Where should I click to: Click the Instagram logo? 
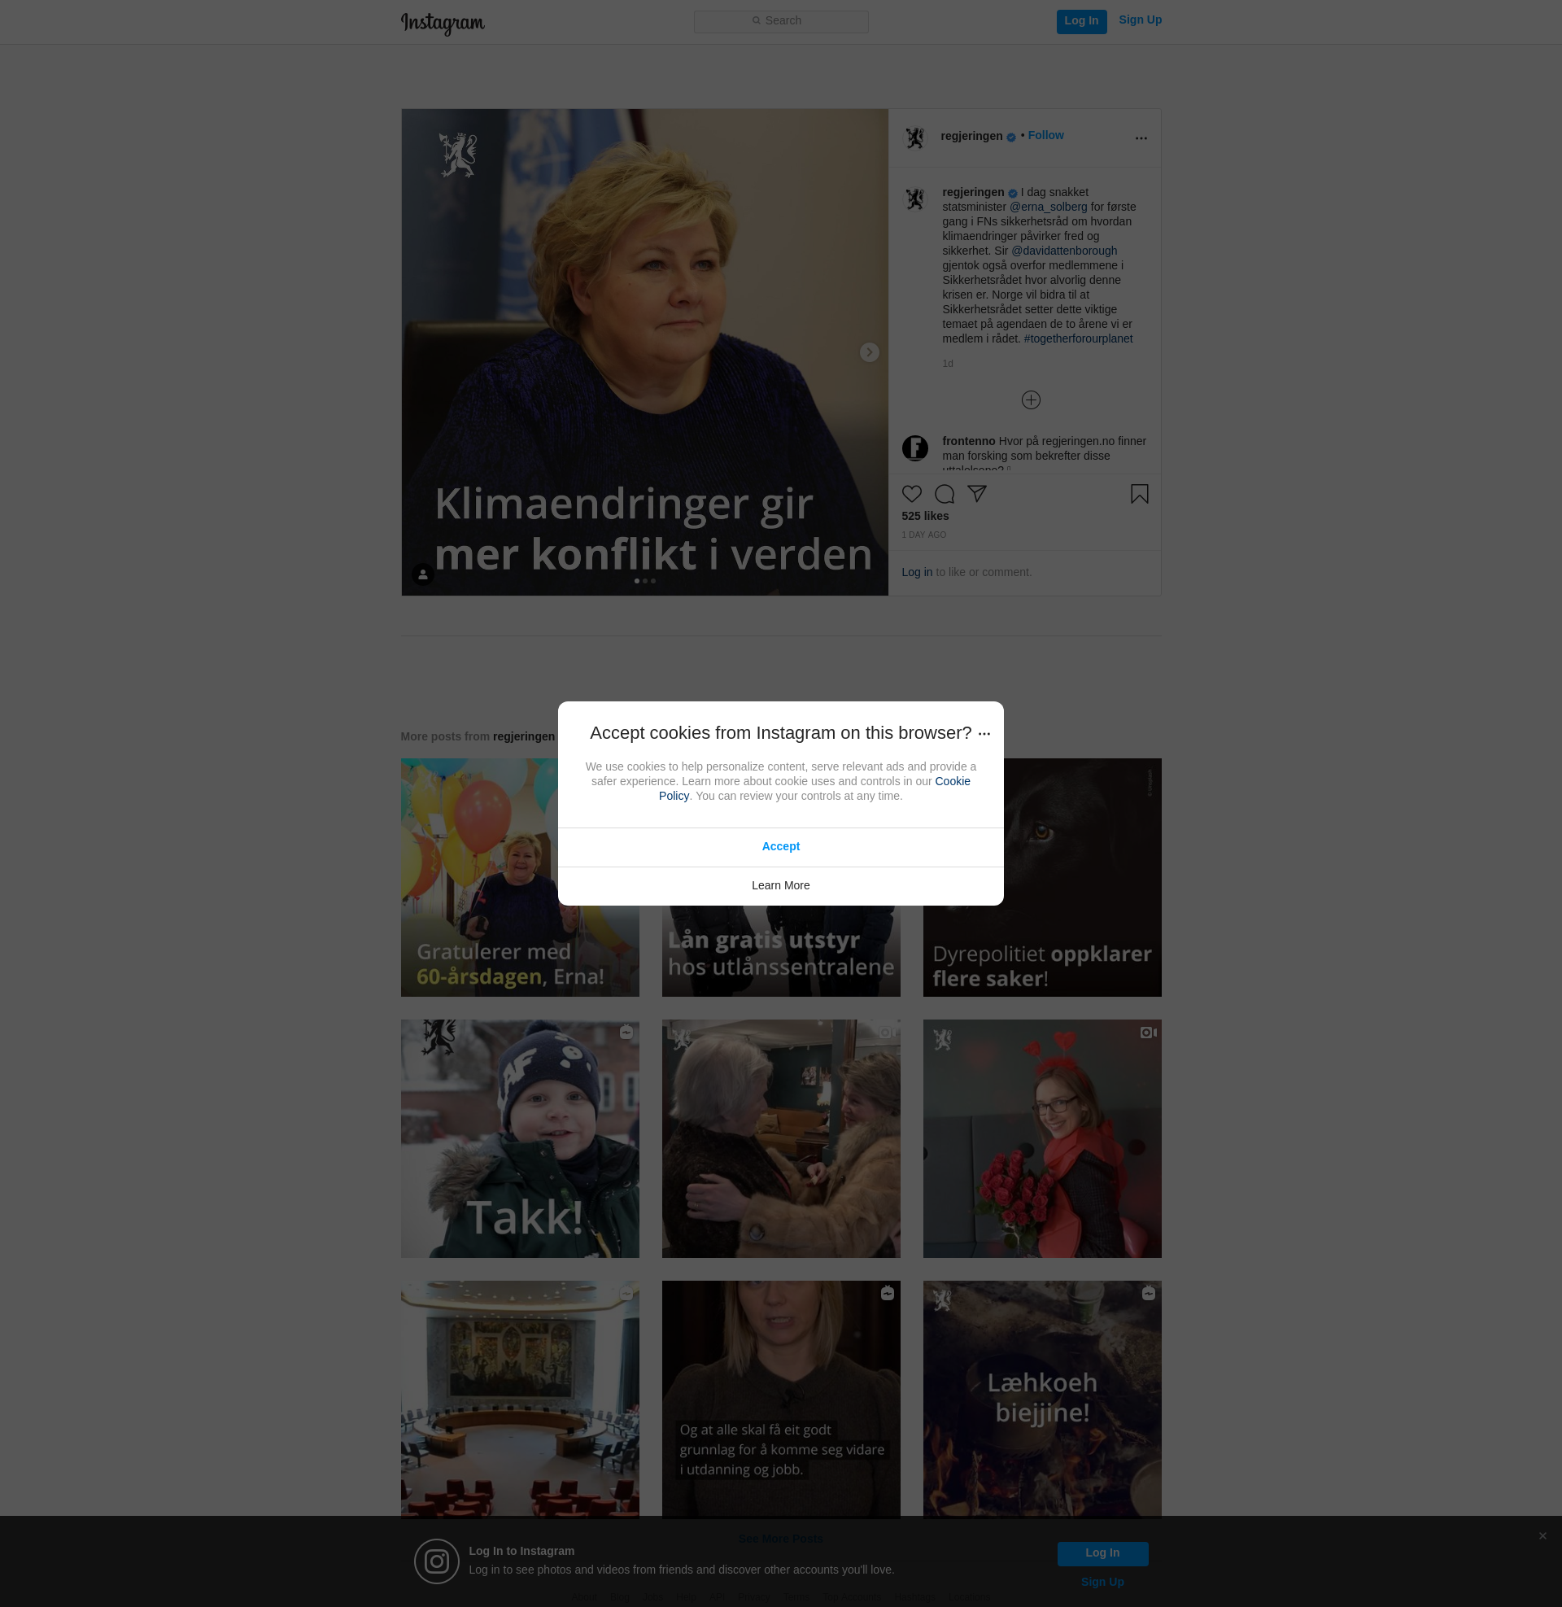pyautogui.click(x=443, y=22)
